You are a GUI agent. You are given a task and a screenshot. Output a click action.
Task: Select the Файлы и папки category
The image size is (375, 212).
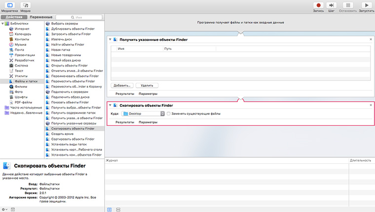click(x=22, y=81)
